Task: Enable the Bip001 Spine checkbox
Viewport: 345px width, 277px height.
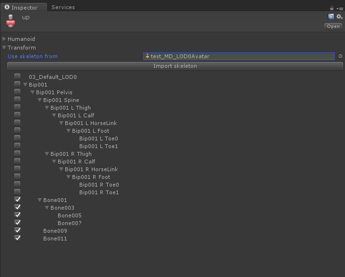Action: point(17,100)
